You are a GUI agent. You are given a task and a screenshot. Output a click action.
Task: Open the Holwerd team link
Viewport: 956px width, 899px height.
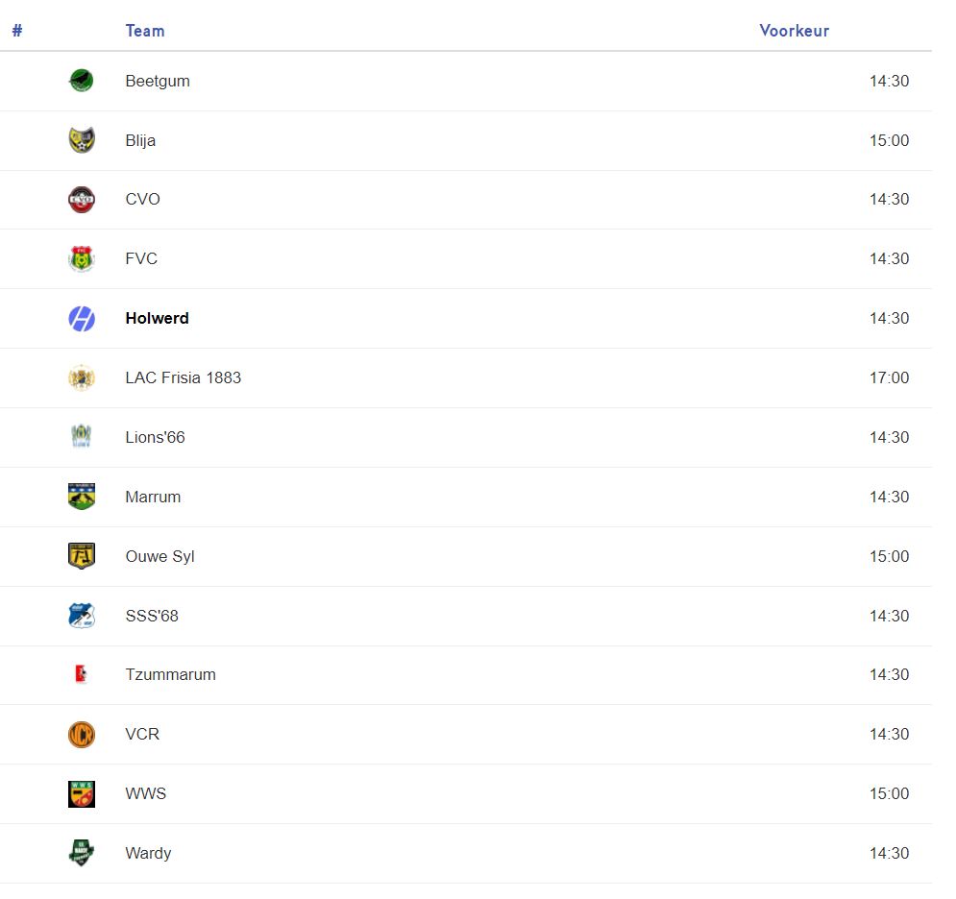point(157,319)
